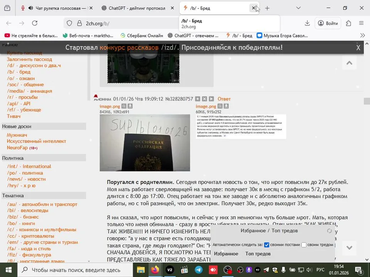370x277 pixels.
Task: Click Залогинить пасскод link
Action: pyautogui.click(x=29, y=59)
